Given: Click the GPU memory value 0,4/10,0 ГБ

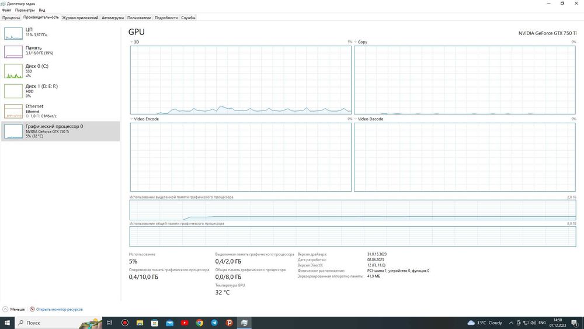Looking at the screenshot, I should tap(144, 277).
